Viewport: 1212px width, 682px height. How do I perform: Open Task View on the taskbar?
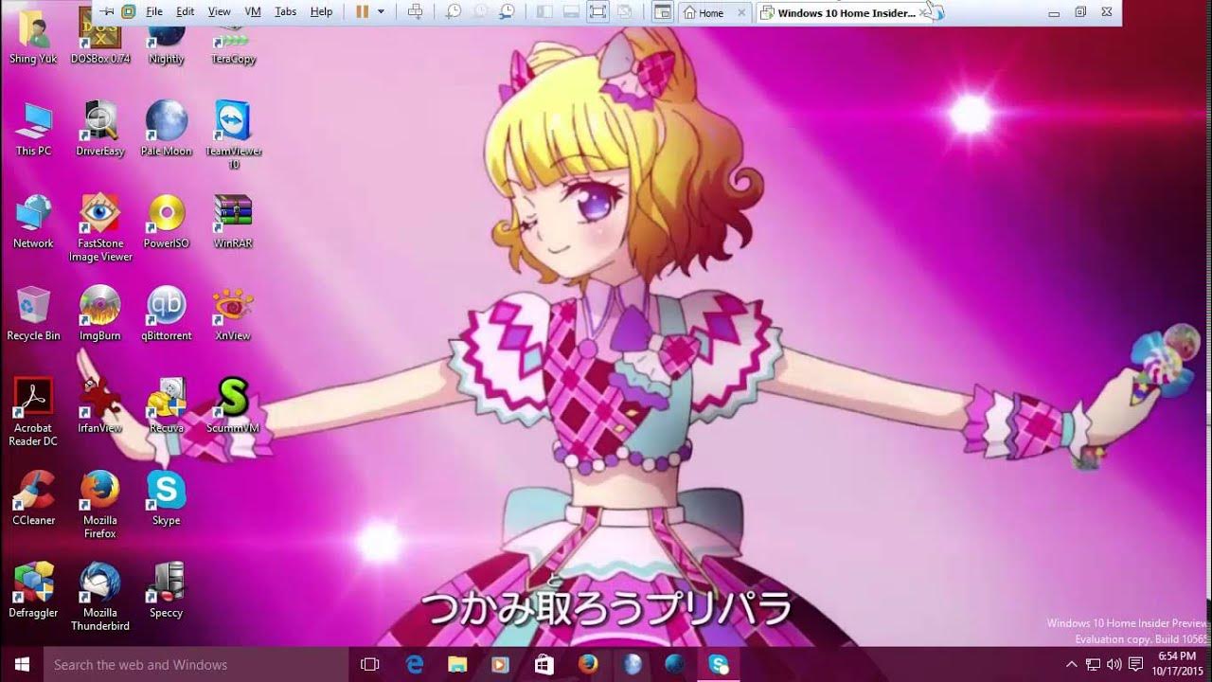tap(370, 665)
